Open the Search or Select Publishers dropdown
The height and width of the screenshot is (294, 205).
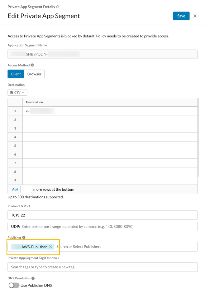point(126,247)
